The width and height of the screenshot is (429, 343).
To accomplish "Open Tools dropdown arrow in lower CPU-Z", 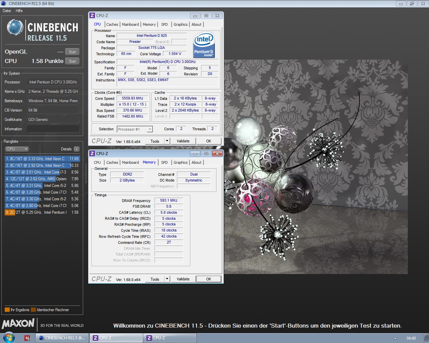I will [x=167, y=279].
